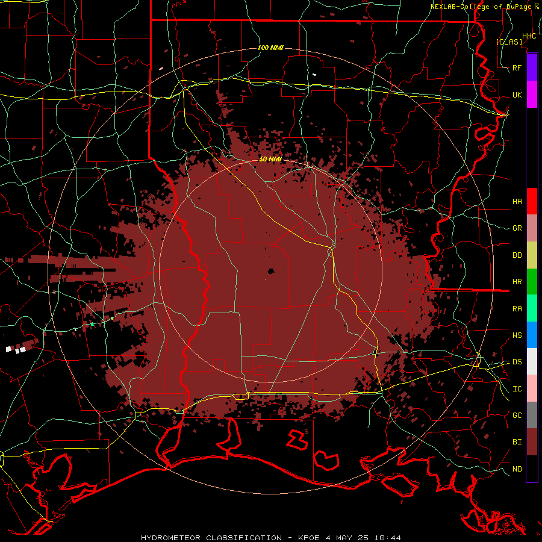Click the WS legend label
The height and width of the screenshot is (542, 542).
pyautogui.click(x=517, y=335)
